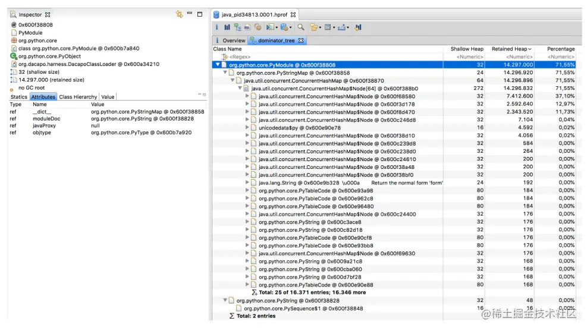Viewport: 587px width, 330px height.
Task: Click Compare to another heap dump icon
Action: pyautogui.click(x=358, y=27)
